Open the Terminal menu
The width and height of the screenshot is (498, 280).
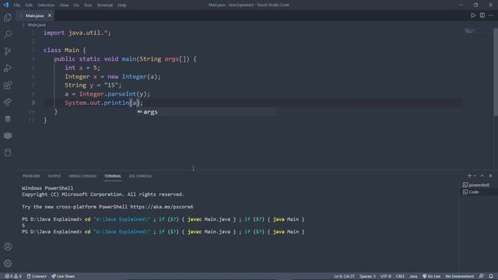point(105,5)
